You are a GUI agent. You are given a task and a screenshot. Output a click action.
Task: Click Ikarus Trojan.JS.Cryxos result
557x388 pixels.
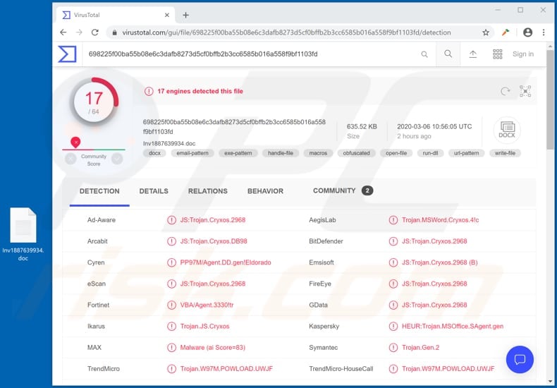click(x=204, y=326)
